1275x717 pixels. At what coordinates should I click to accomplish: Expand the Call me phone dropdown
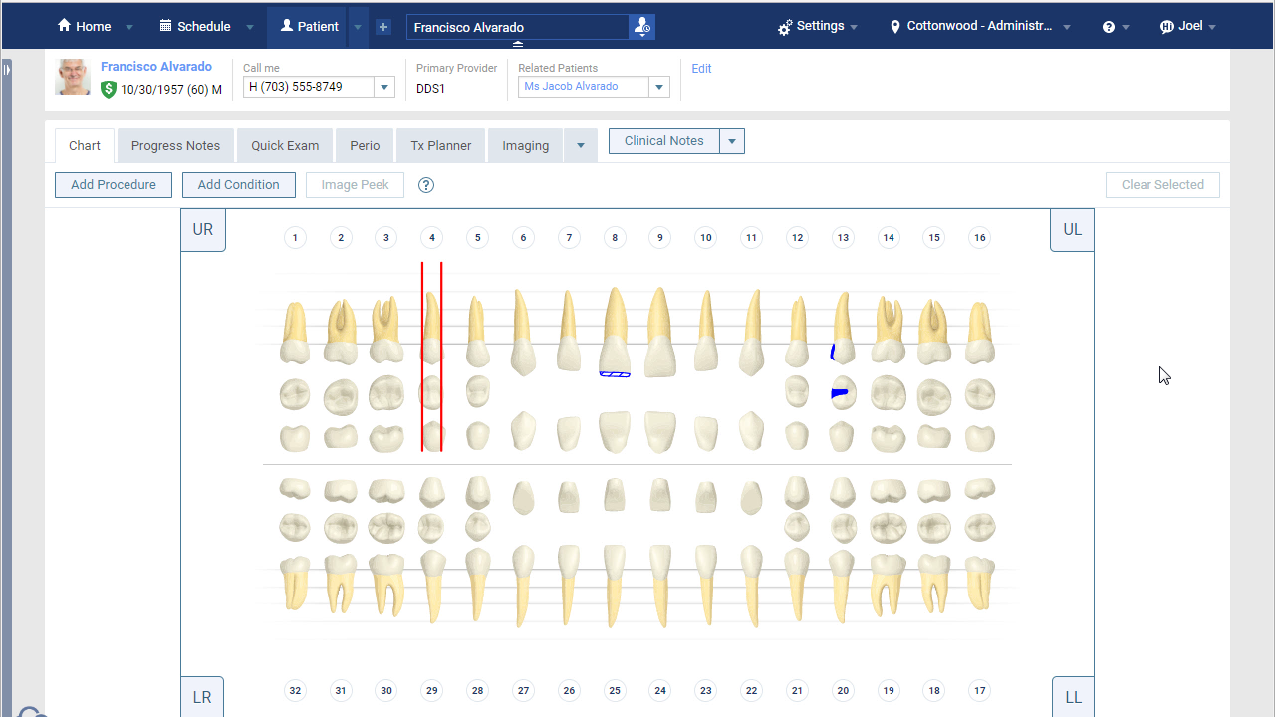coord(383,88)
